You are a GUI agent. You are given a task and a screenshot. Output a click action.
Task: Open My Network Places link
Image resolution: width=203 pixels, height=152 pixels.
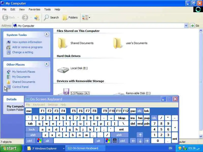pyautogui.click(x=24, y=72)
